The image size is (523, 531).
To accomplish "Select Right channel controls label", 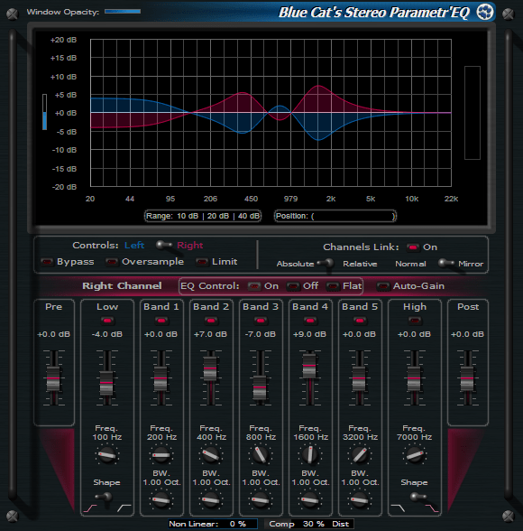I will [190, 246].
